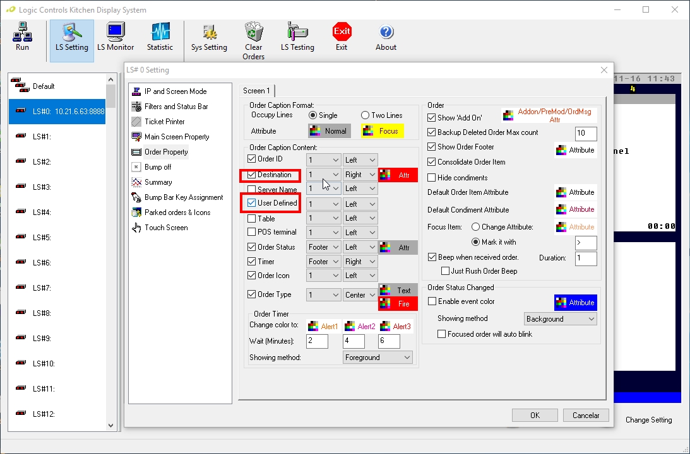Select LS#5: station row

[57, 237]
